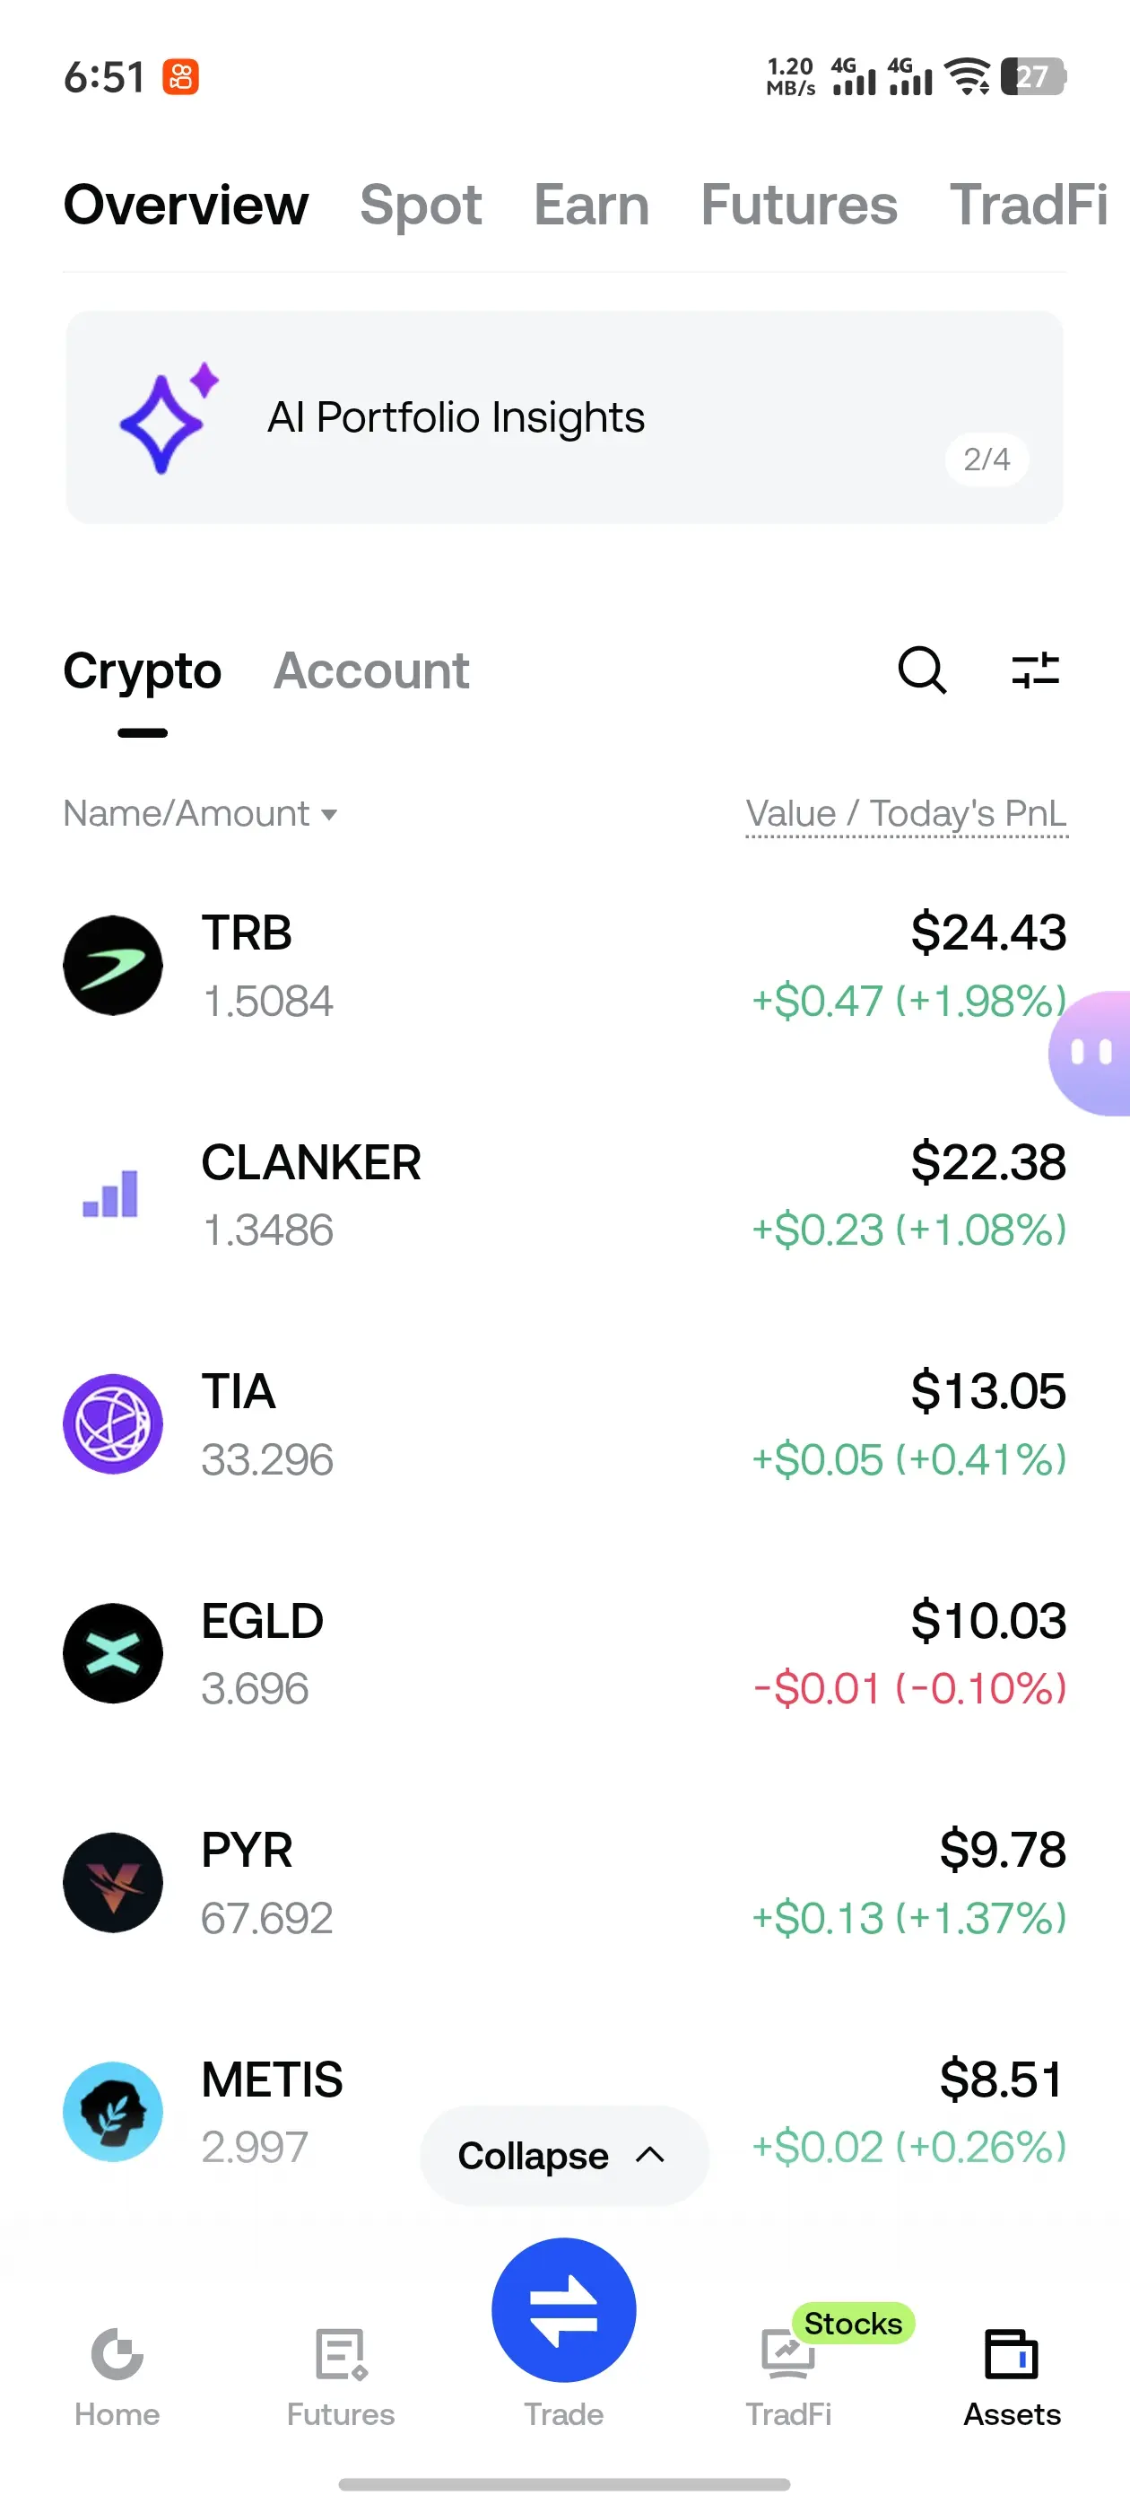Open the AI Portfolio Insights card

point(564,417)
